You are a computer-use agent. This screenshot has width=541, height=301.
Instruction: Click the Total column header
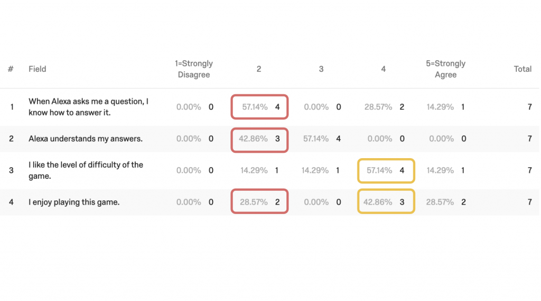523,69
